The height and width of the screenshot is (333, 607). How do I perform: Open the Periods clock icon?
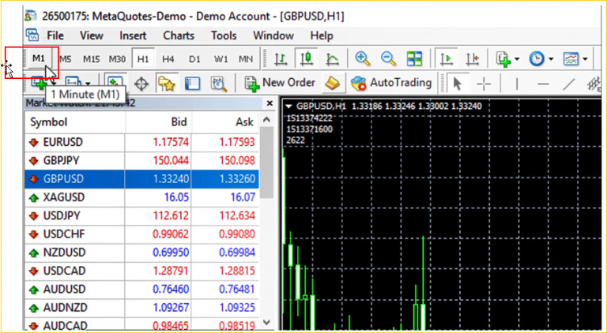[537, 59]
